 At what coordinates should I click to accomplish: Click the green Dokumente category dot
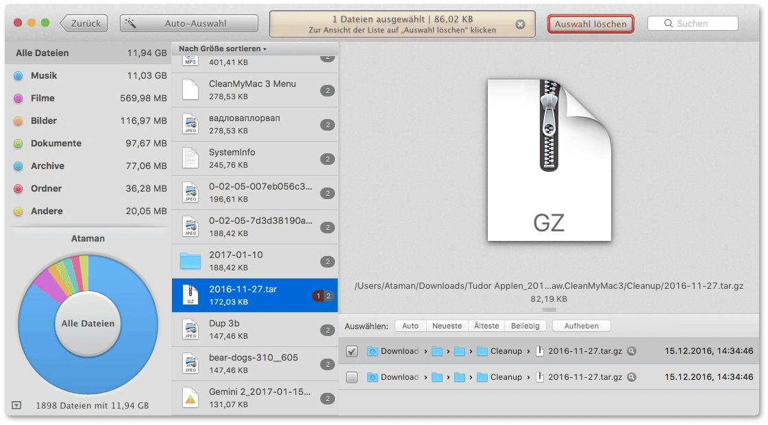[18, 143]
